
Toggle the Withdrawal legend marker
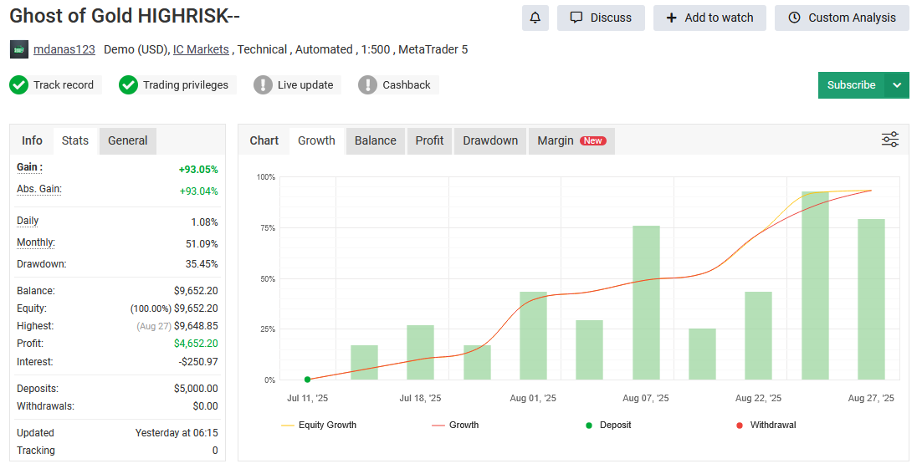pos(766,426)
